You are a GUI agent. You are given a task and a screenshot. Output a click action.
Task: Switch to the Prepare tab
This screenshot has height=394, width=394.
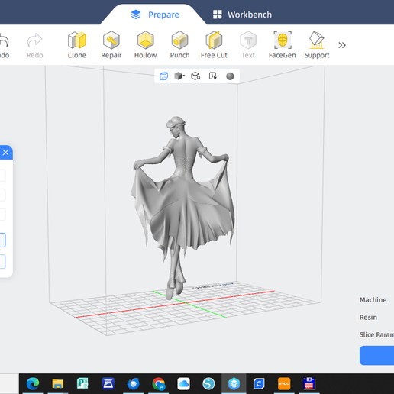(x=155, y=15)
